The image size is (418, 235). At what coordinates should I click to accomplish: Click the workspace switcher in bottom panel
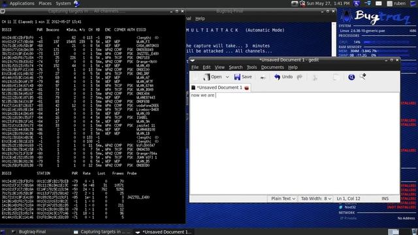(393, 232)
